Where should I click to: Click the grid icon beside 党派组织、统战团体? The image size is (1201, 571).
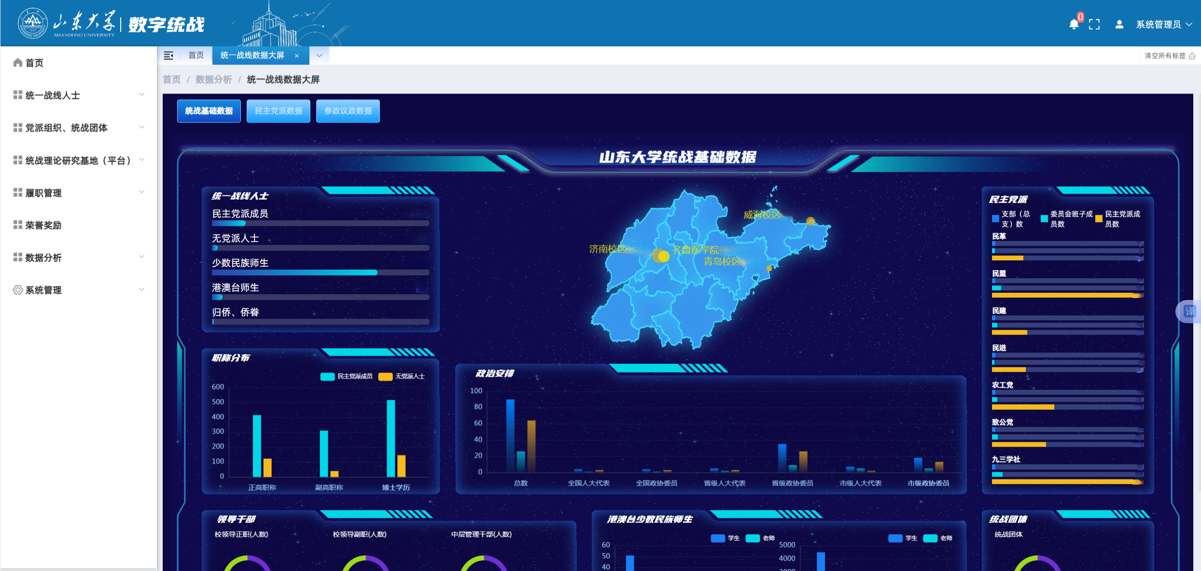click(18, 127)
